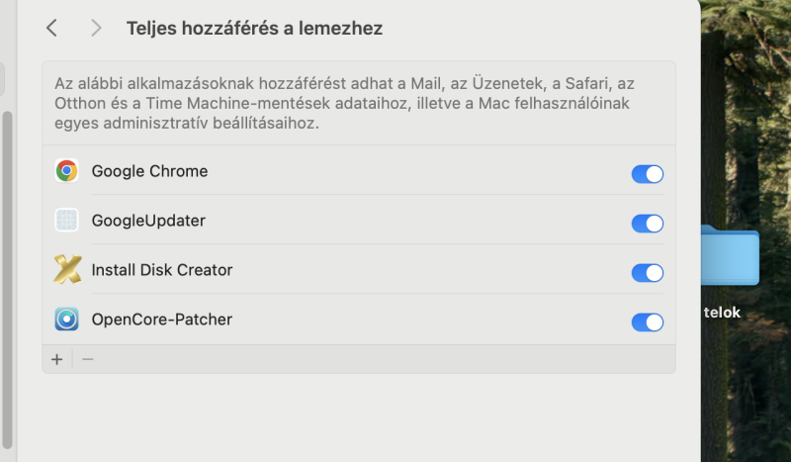Viewport: 791px width, 462px height.
Task: Click the Install Disk Creator icon
Action: [x=66, y=270]
